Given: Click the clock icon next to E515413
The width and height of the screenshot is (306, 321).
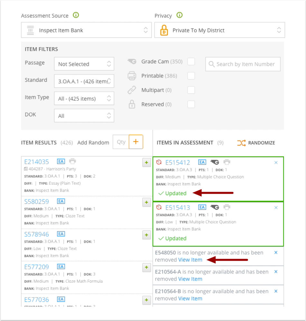Looking at the screenshot, I should pyautogui.click(x=159, y=207).
